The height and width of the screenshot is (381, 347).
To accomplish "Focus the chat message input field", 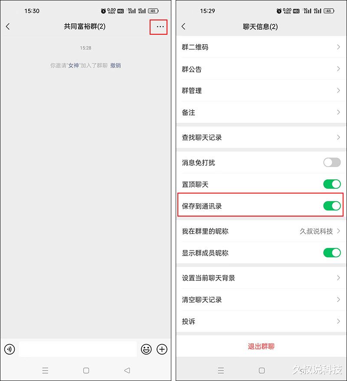I will (78, 349).
